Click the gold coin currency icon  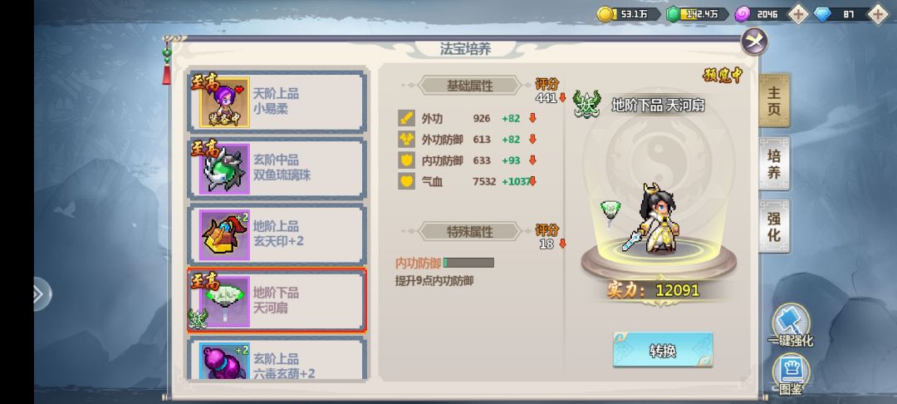tap(605, 14)
